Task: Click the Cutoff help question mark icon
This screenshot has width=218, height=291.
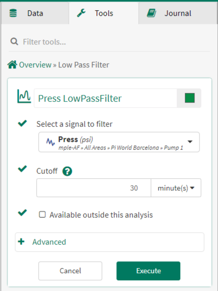Action: click(67, 171)
